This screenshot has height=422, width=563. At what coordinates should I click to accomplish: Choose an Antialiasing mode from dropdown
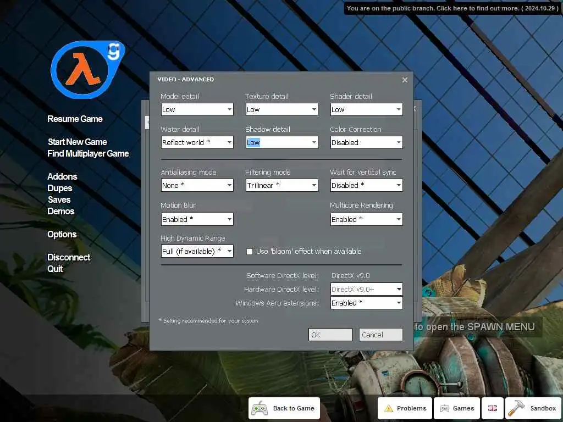pos(197,185)
